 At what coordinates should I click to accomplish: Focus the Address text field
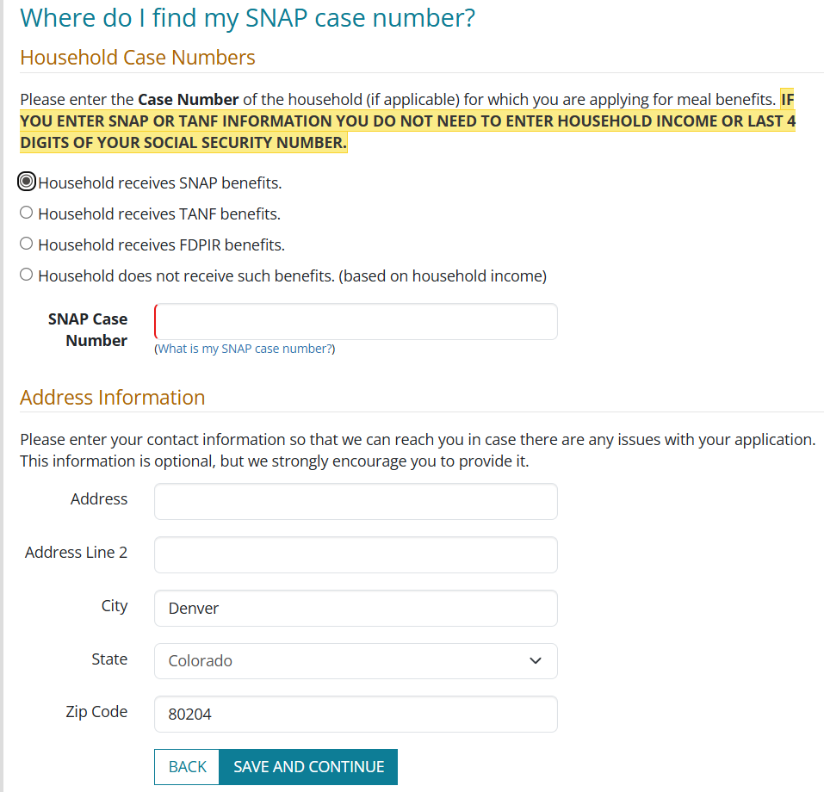pos(356,501)
